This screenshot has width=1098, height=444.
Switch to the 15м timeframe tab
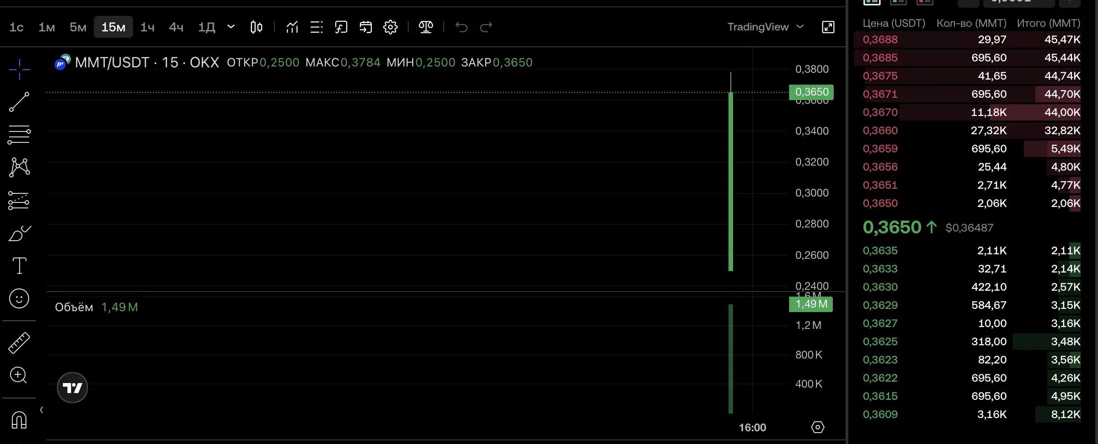pos(113,27)
